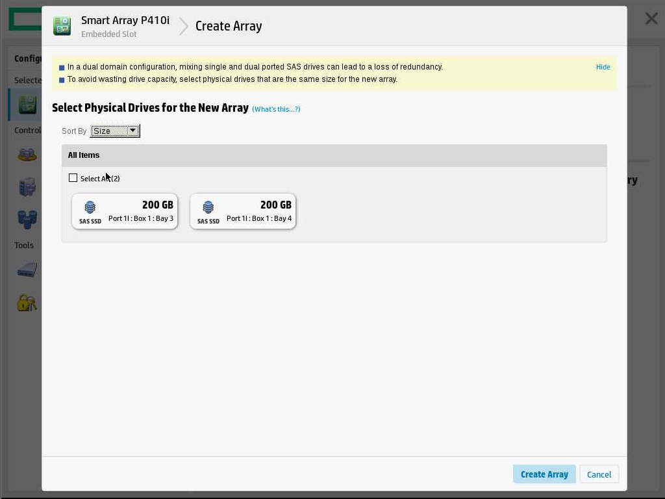Select the SAS SSD drive icon for Bay 3

[90, 207]
